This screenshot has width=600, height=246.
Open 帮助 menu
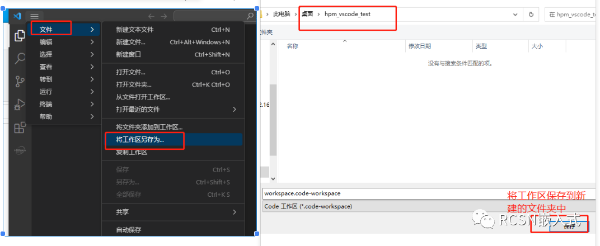click(63, 116)
